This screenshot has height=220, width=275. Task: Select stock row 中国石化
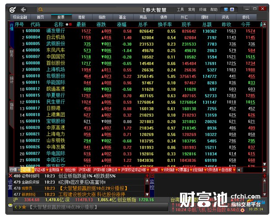138,160
